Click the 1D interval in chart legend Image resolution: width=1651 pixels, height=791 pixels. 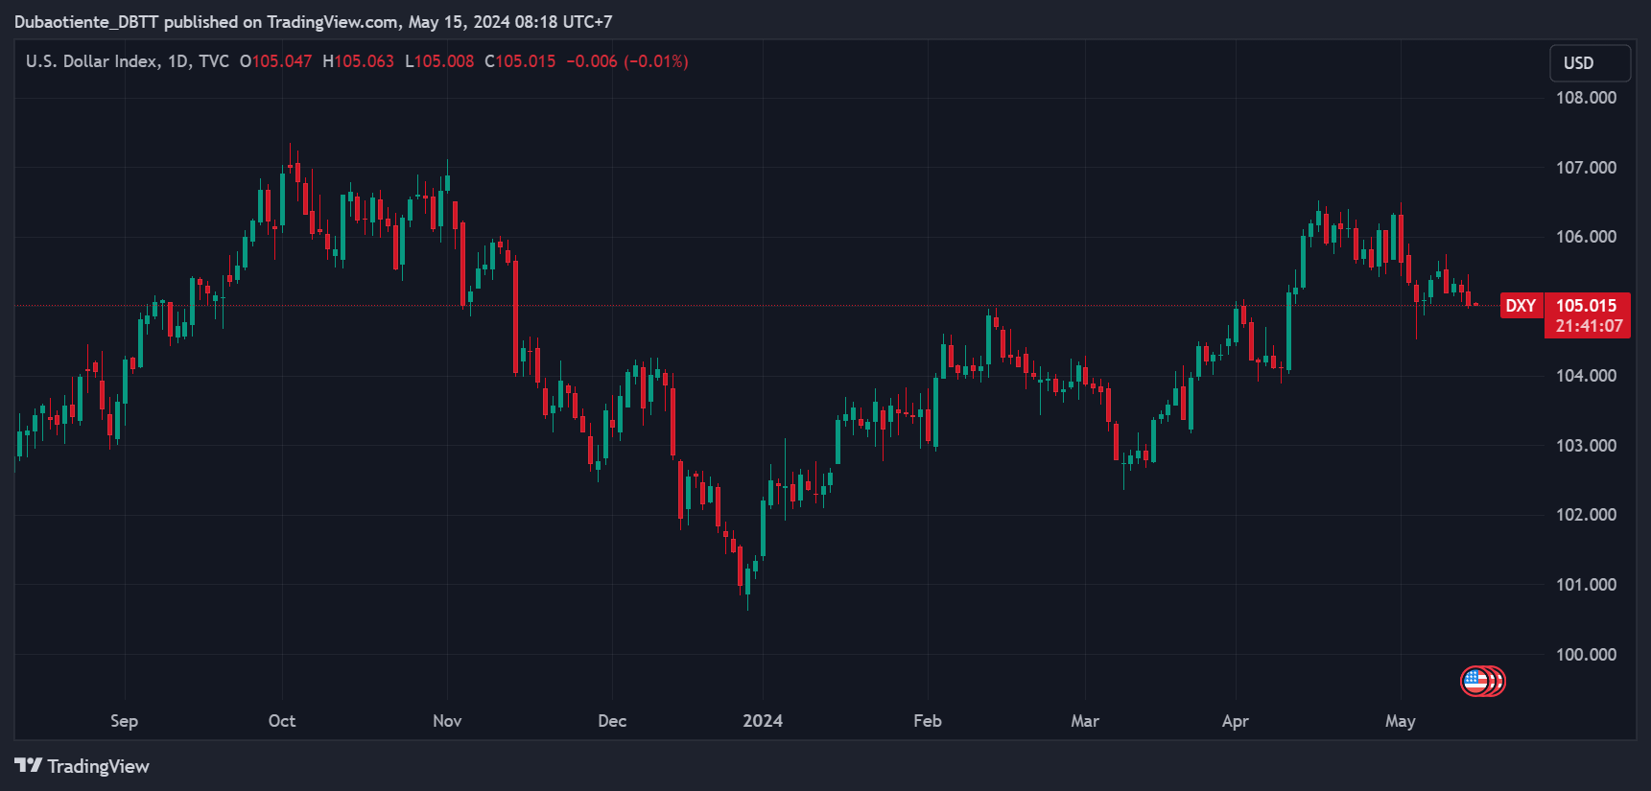(177, 61)
